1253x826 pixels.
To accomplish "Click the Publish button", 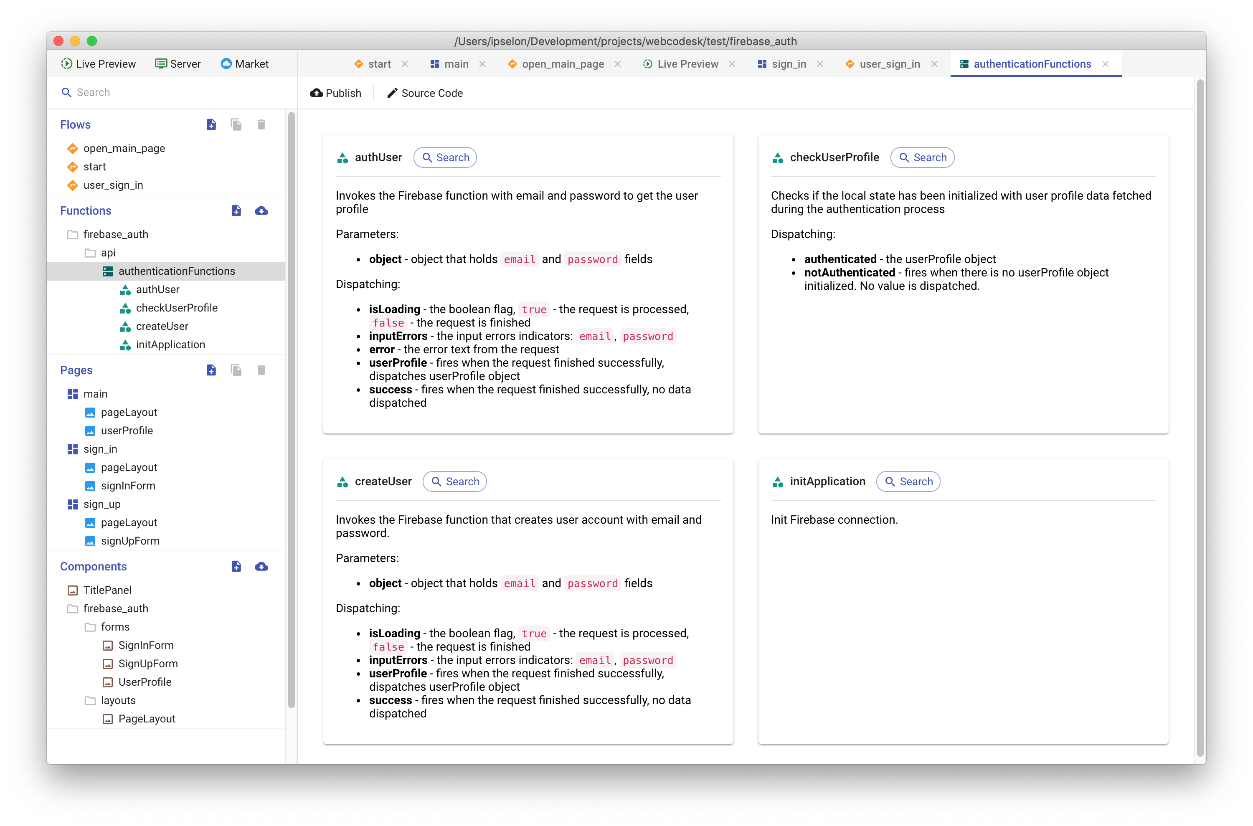I will tap(336, 93).
